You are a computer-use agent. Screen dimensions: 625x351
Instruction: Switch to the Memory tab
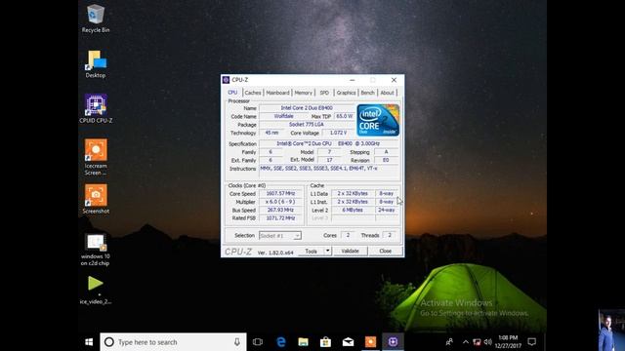pos(304,93)
